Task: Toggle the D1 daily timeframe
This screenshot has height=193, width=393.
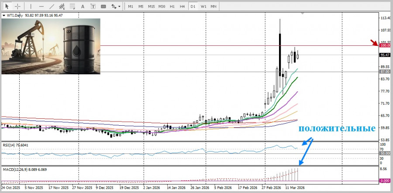Action: (193, 7)
